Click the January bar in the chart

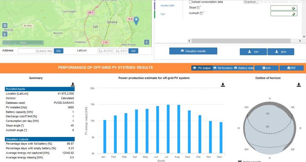click(105, 136)
